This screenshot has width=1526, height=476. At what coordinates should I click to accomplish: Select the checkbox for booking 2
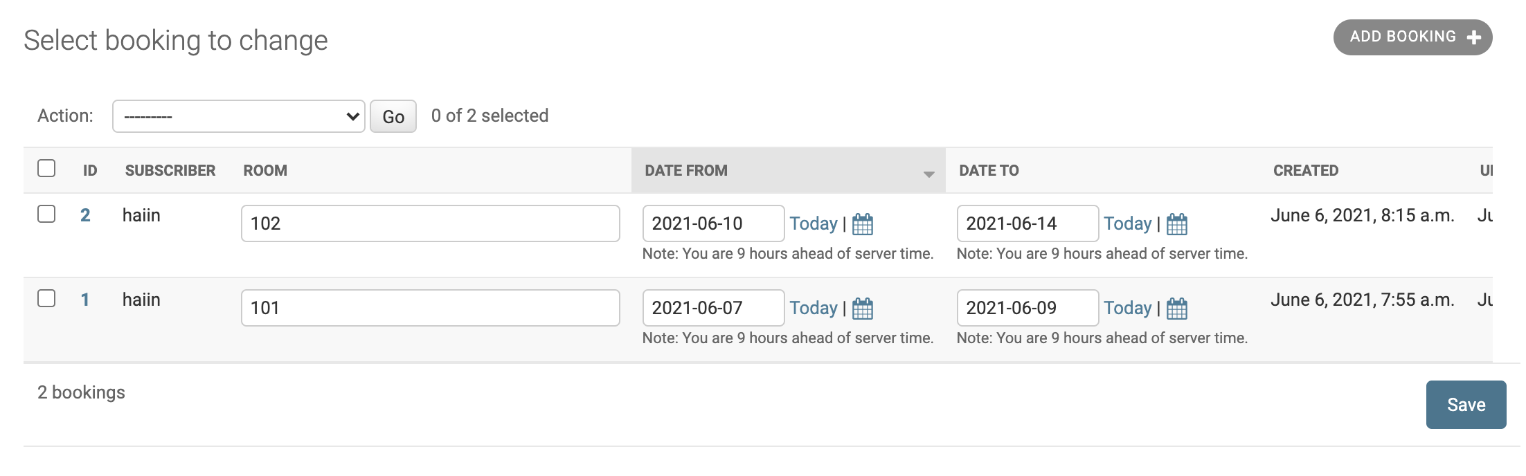(x=46, y=214)
